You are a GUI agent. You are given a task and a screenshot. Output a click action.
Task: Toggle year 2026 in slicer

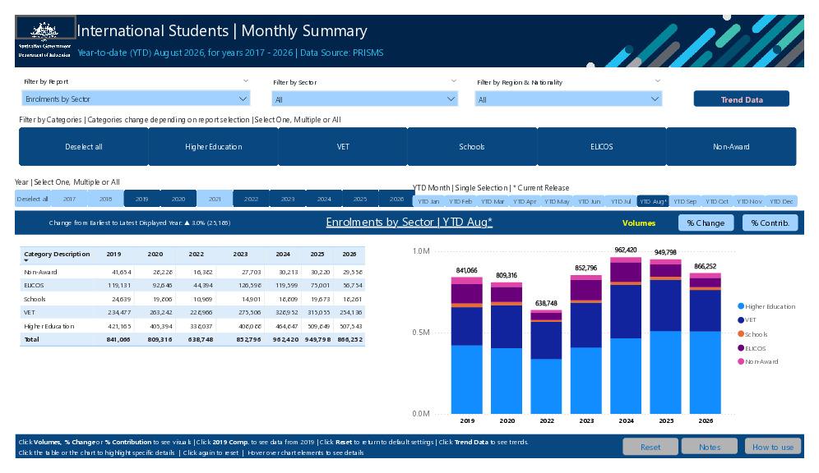point(396,199)
